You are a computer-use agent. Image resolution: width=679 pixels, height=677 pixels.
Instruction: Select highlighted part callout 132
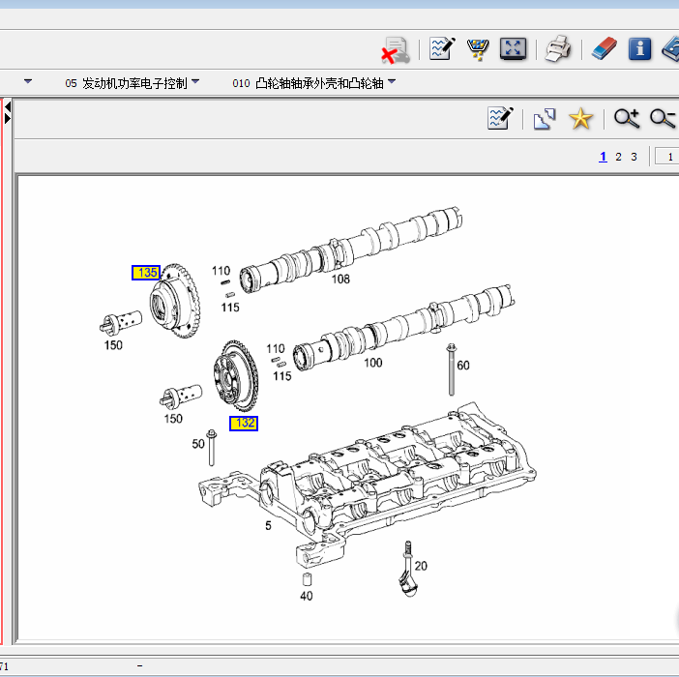pos(244,424)
